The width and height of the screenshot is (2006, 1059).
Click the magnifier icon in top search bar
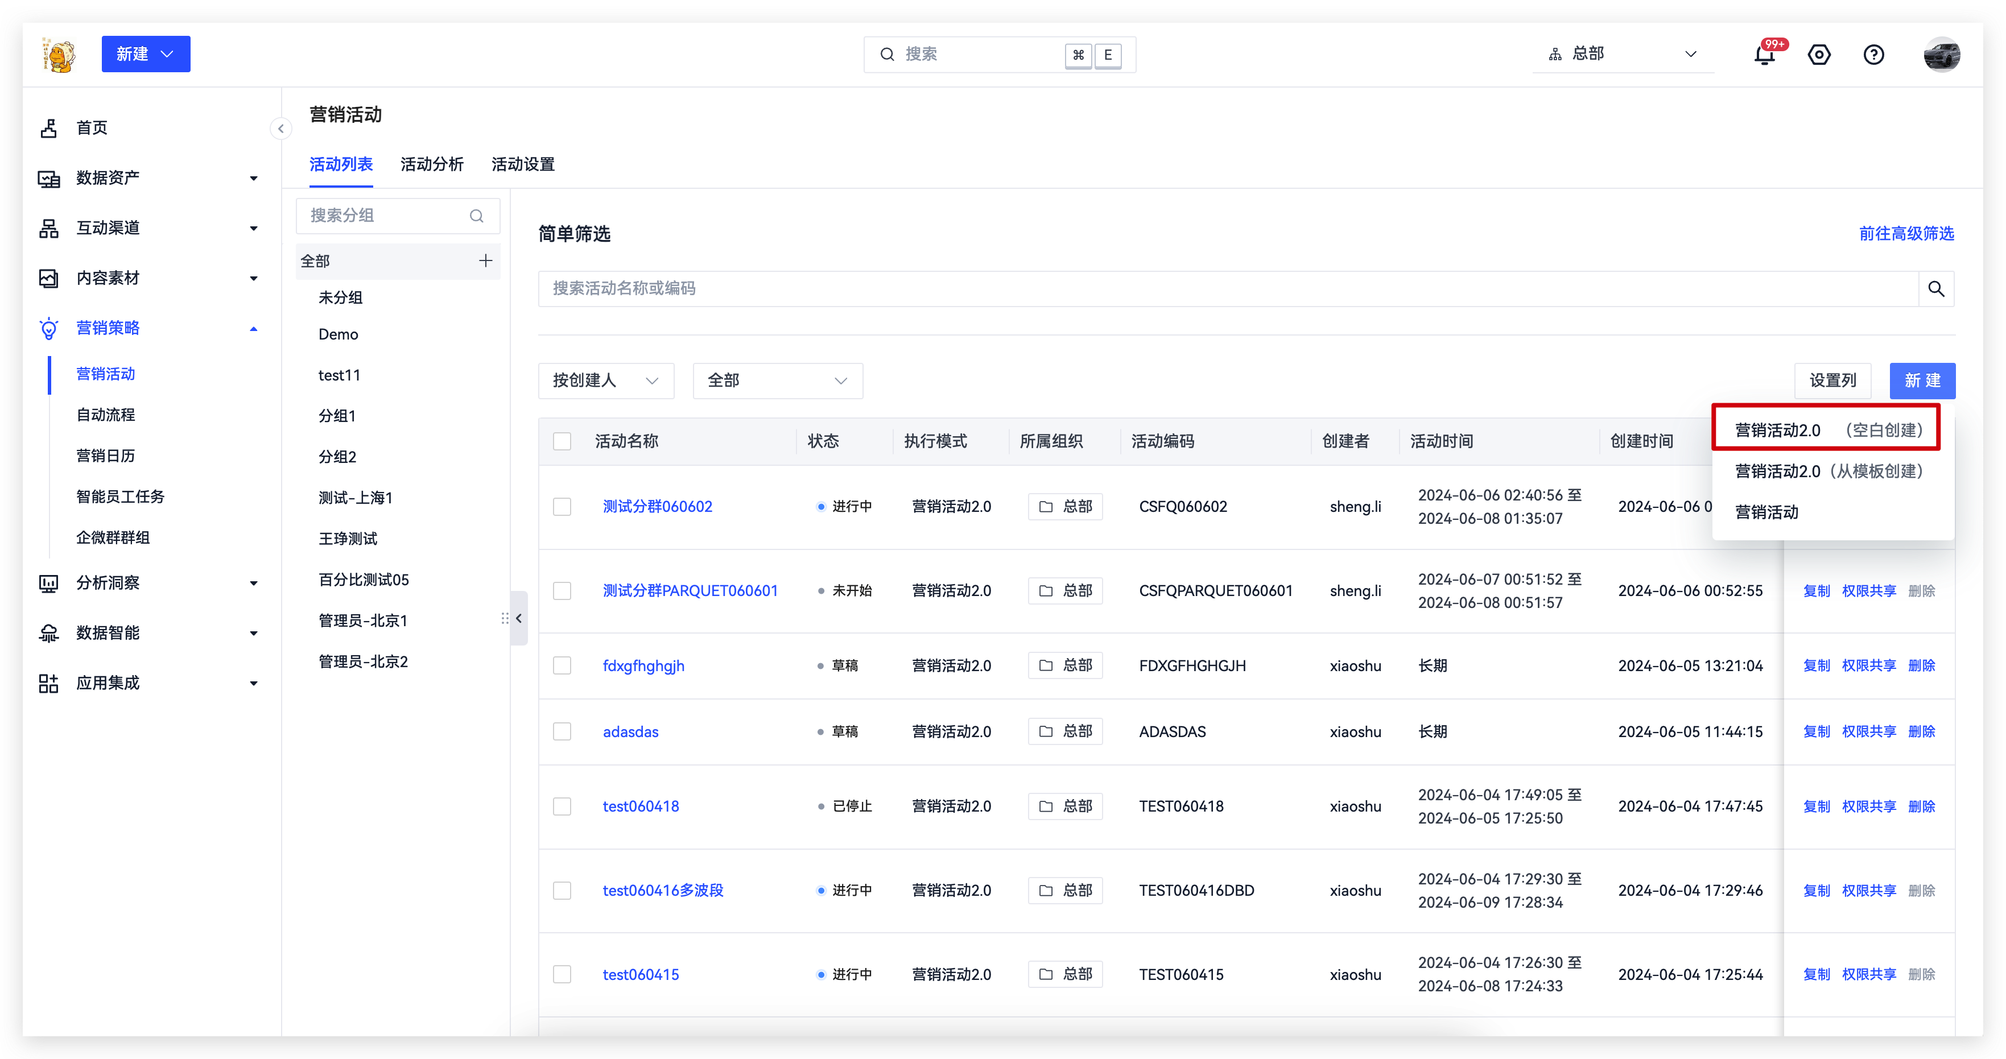887,55
